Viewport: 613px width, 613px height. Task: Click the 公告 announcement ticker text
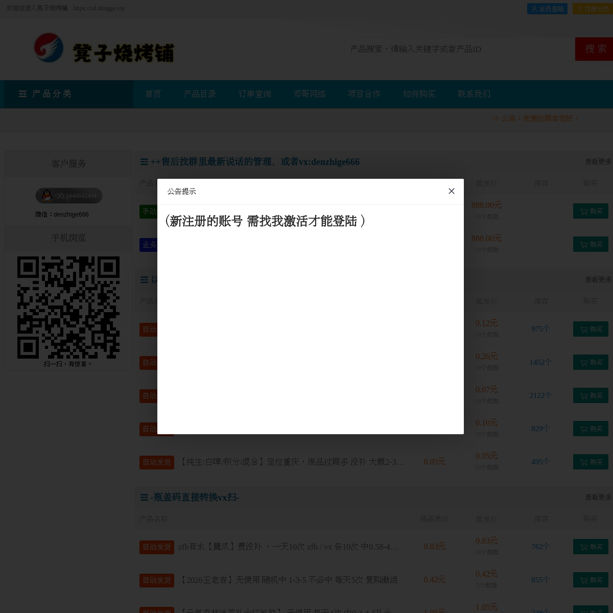click(x=536, y=118)
